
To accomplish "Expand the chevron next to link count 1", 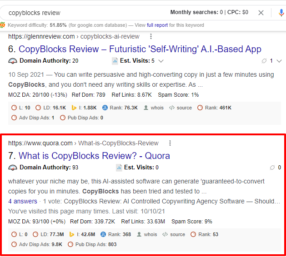I will click(279, 61).
